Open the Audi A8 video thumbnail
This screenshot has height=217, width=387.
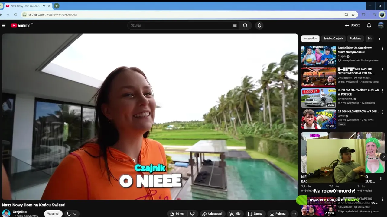pyautogui.click(x=318, y=98)
